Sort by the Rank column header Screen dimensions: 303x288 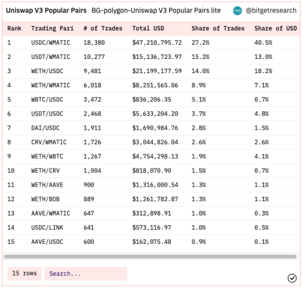[x=14, y=28]
